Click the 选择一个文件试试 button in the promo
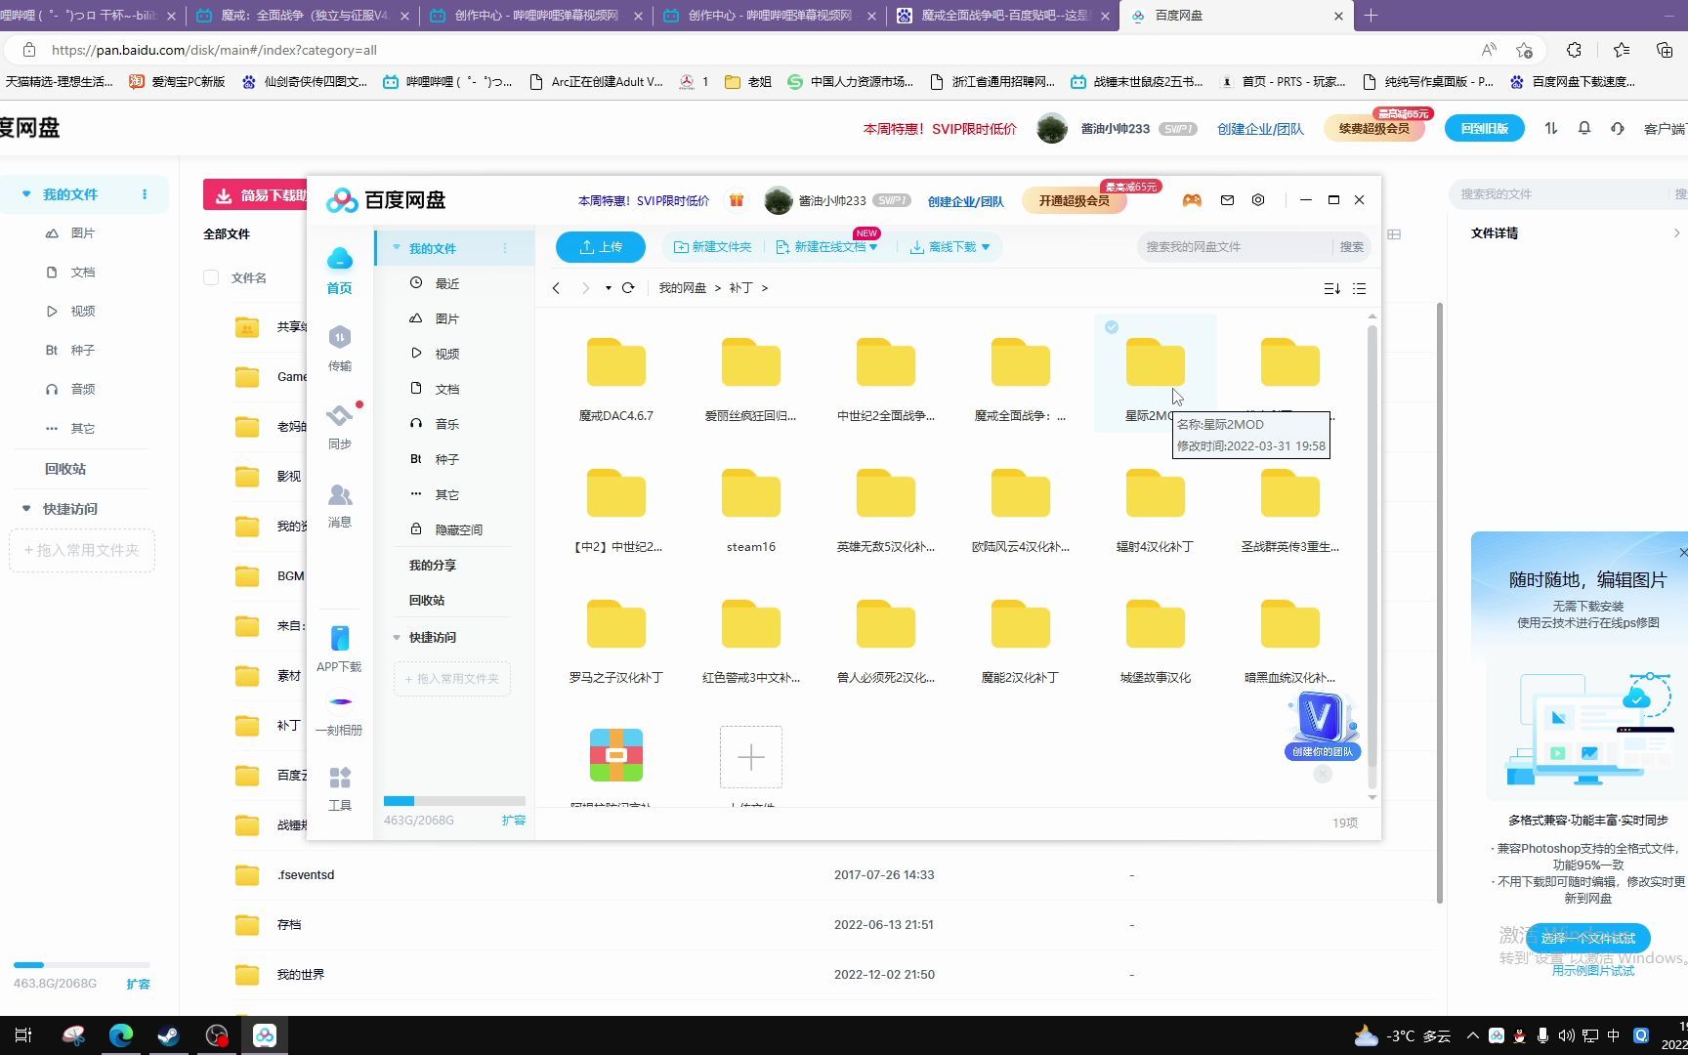The width and height of the screenshot is (1688, 1055). 1587,938
